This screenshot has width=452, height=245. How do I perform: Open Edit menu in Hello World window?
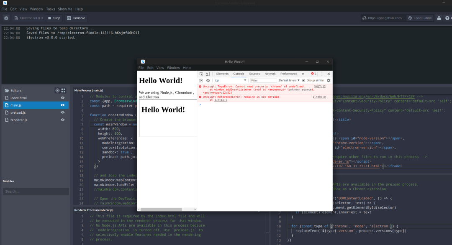(151, 68)
